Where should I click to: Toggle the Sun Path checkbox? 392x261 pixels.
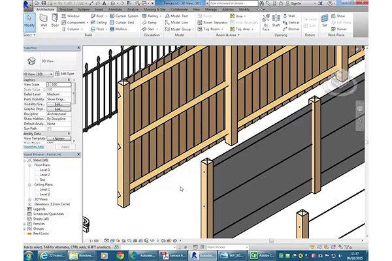pos(49,129)
